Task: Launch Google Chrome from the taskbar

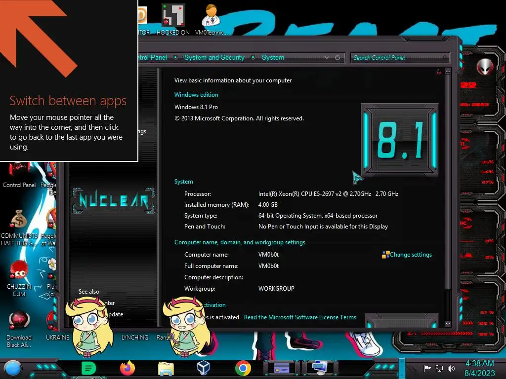Action: coord(243,368)
